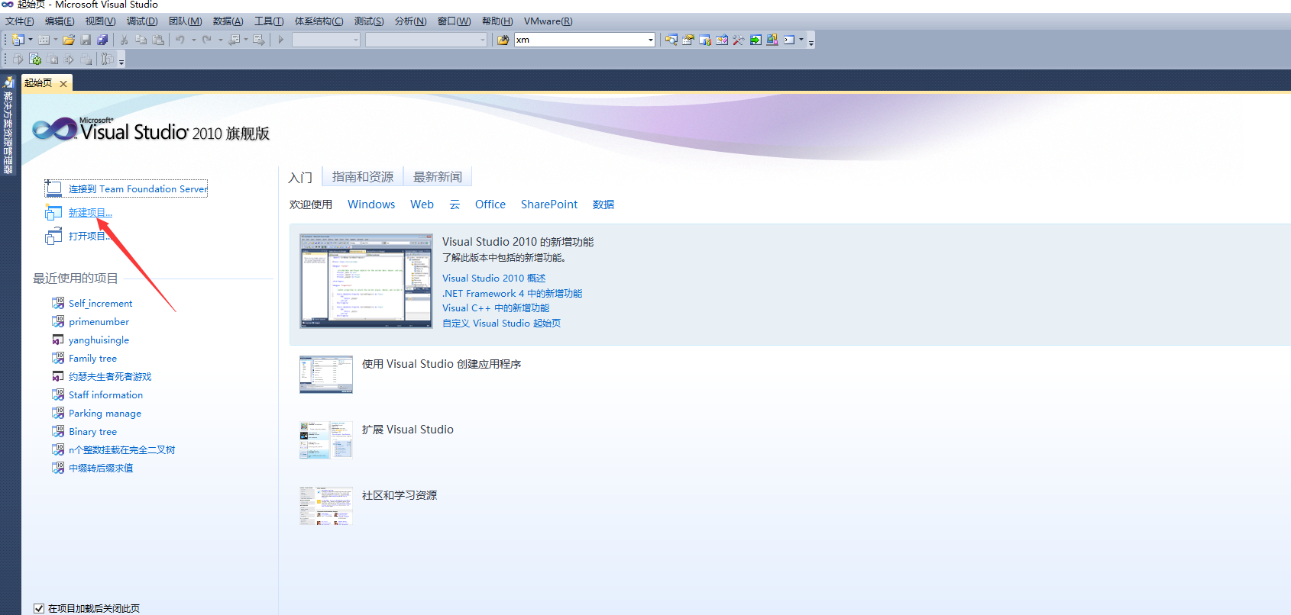The width and height of the screenshot is (1291, 615).
Task: Uncheck the close page after project load checkbox
Action: pos(39,608)
